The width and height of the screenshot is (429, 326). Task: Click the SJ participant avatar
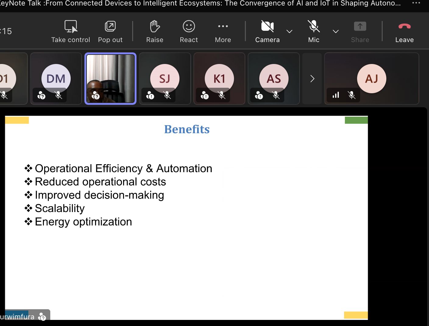(x=165, y=79)
